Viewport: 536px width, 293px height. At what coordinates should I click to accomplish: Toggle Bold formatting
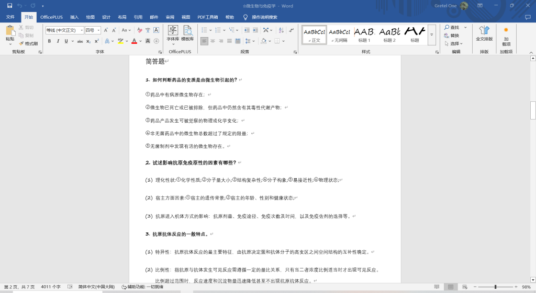(49, 41)
